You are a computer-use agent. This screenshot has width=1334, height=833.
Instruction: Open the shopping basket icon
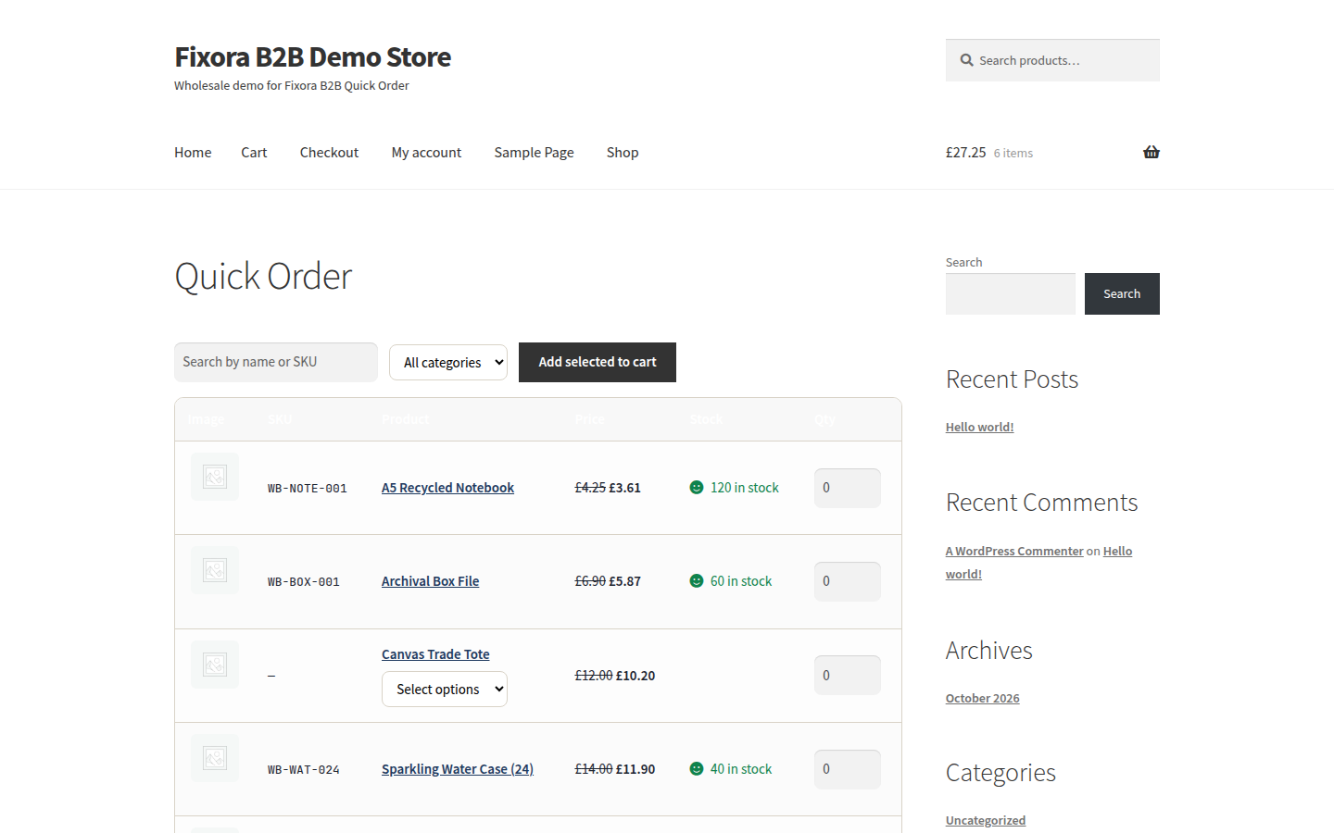coord(1151,152)
